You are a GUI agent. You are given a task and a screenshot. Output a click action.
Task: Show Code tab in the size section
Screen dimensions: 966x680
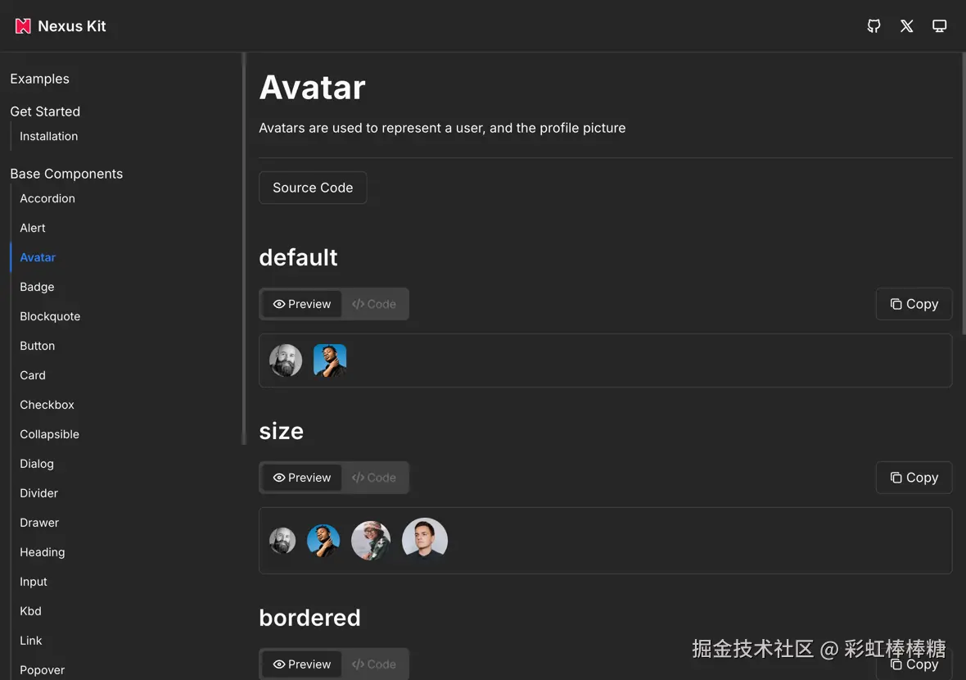tap(374, 478)
